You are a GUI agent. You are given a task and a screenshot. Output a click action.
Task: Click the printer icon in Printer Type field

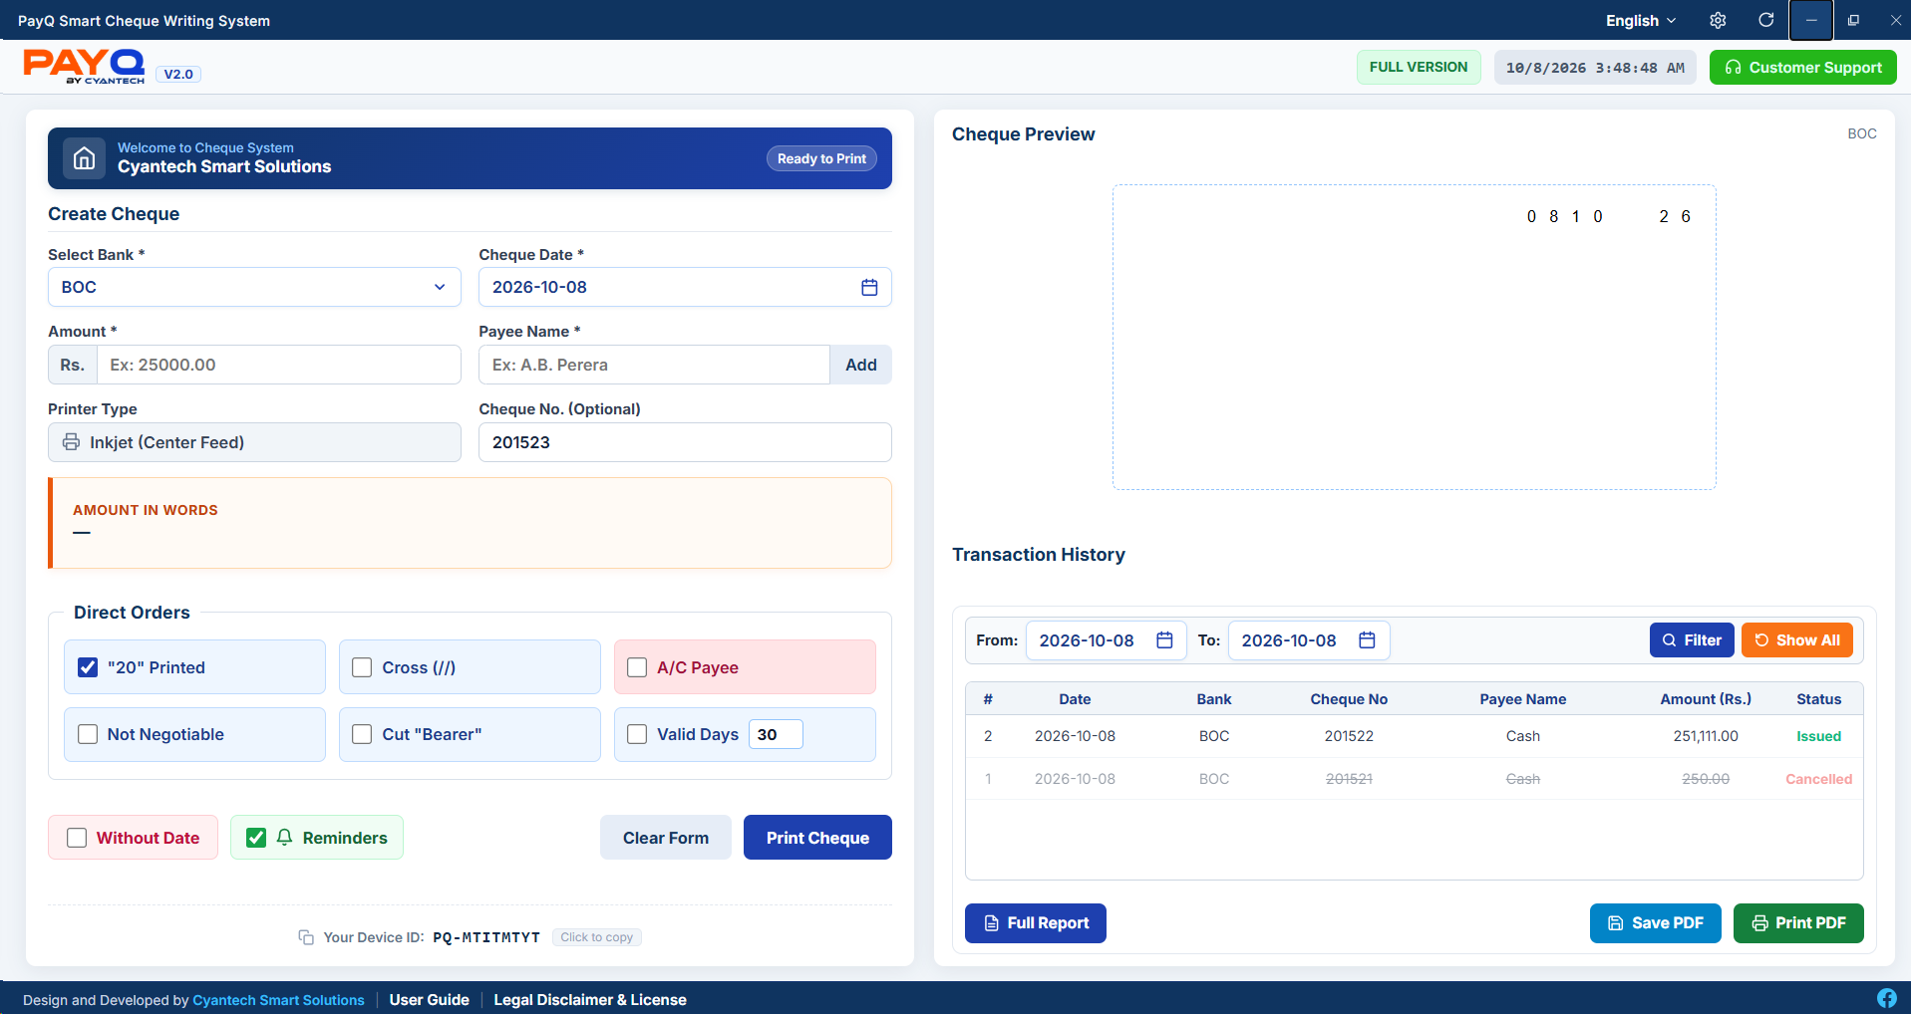tap(71, 442)
